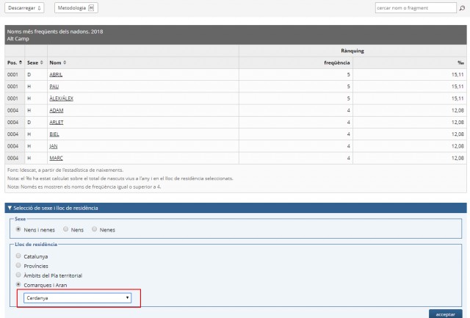This screenshot has width=470, height=318.
Task: Select the Nens i nenes radio button
Action: (18, 229)
